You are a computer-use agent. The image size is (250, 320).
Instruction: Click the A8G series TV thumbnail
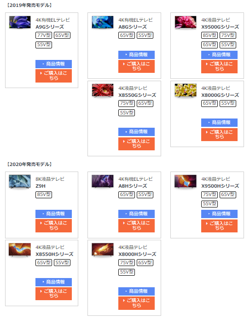(x=103, y=22)
